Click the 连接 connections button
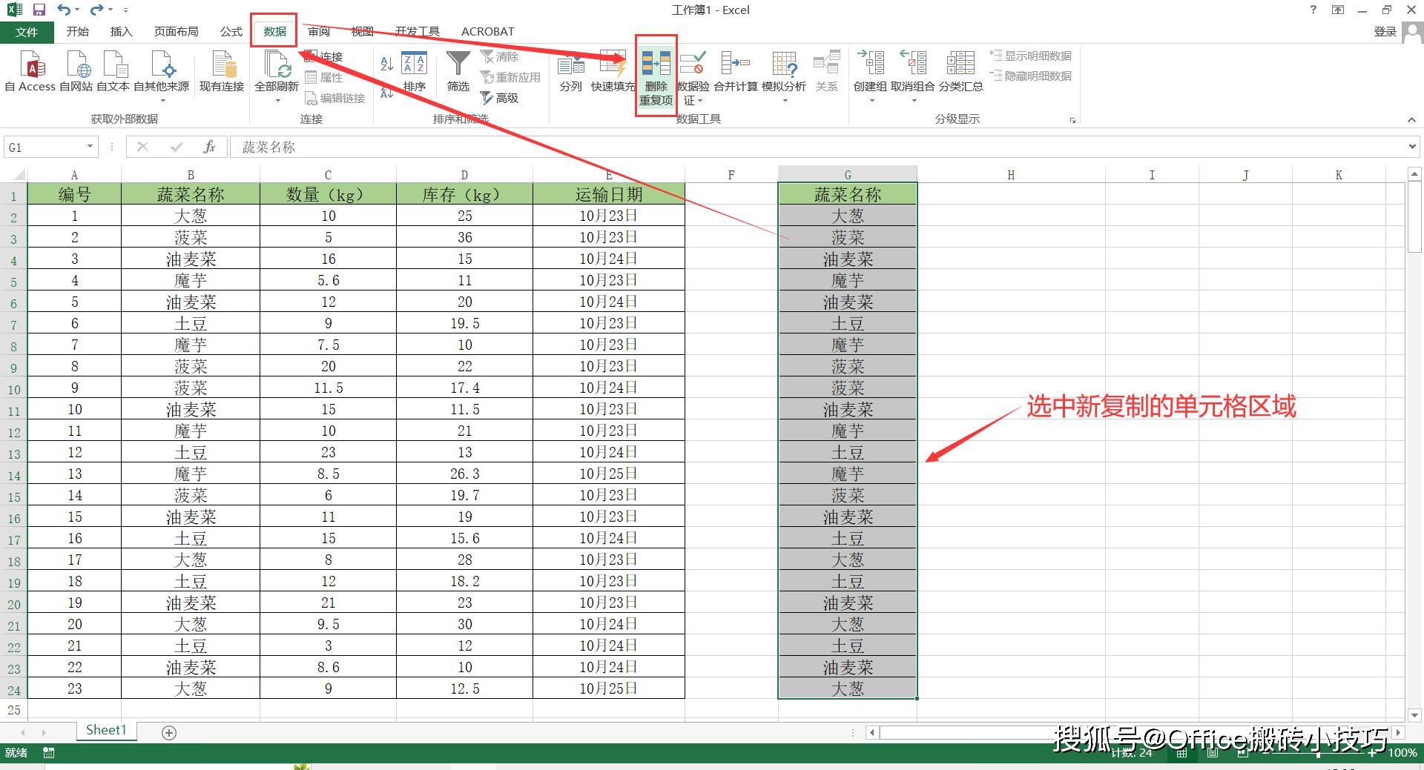 [324, 56]
